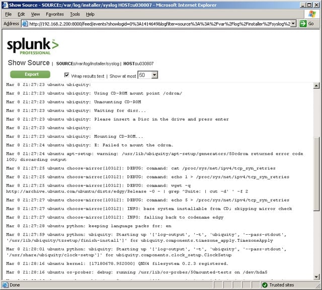Open the Edit menu
The height and width of the screenshot is (290, 322).
pos(21,14)
